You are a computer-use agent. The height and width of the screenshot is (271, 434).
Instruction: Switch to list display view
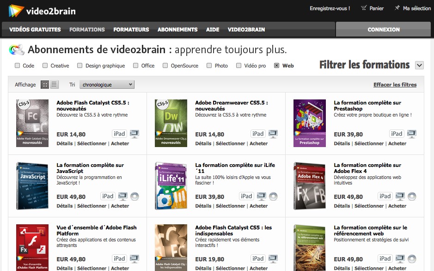click(x=54, y=85)
